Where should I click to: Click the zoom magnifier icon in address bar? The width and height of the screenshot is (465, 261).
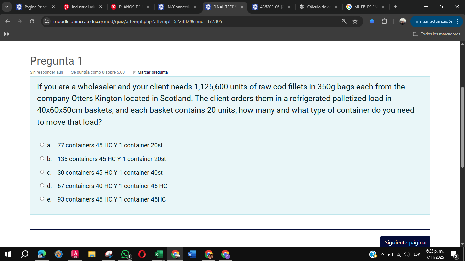(344, 21)
